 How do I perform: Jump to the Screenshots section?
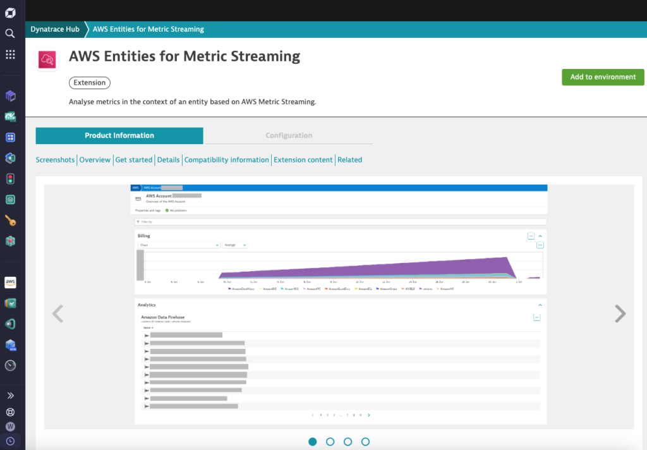pos(55,160)
